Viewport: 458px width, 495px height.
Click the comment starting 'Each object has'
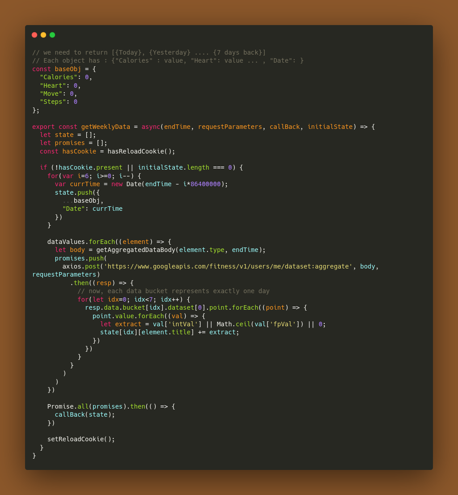tap(168, 60)
